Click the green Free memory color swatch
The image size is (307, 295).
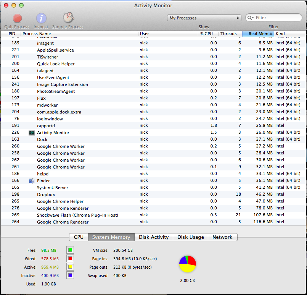(x=70, y=250)
